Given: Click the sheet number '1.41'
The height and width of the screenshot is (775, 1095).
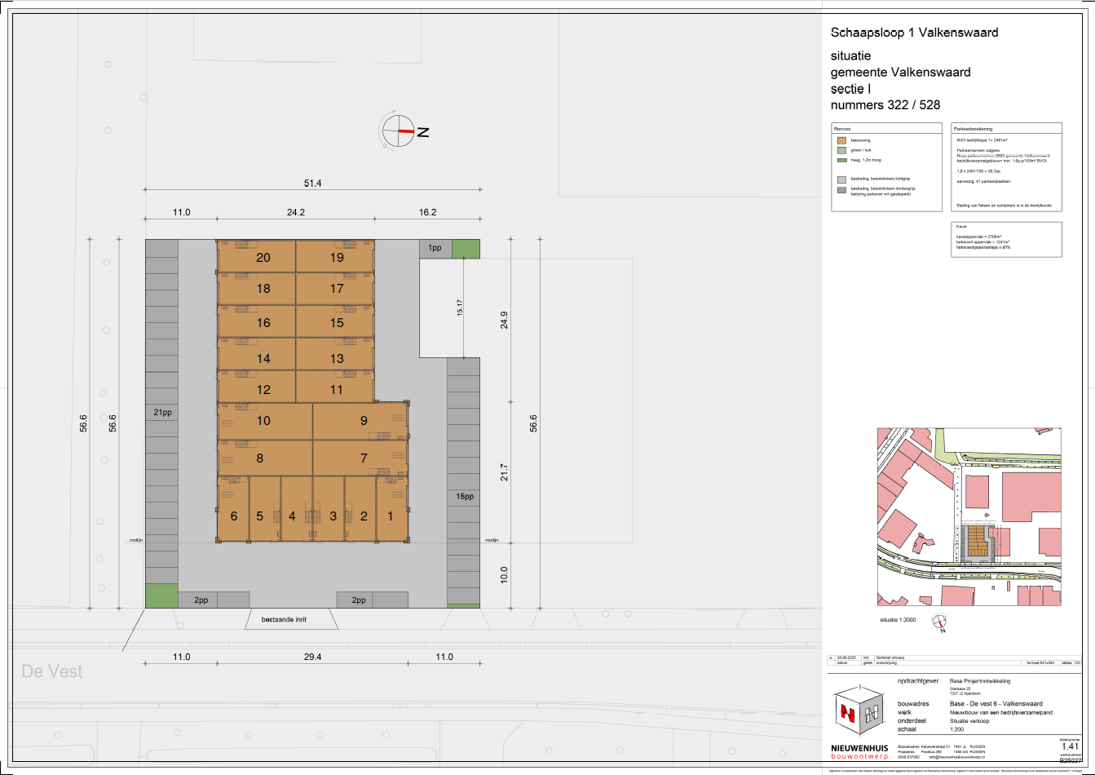Looking at the screenshot, I should pyautogui.click(x=1069, y=746).
